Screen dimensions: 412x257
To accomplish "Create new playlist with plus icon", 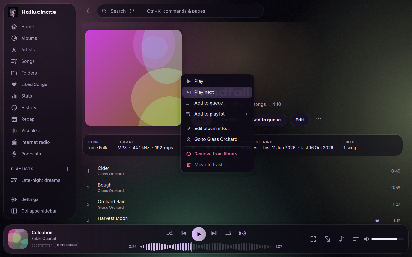I will [68, 169].
